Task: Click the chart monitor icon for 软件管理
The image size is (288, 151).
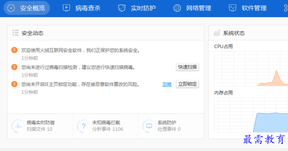Action: point(233,8)
